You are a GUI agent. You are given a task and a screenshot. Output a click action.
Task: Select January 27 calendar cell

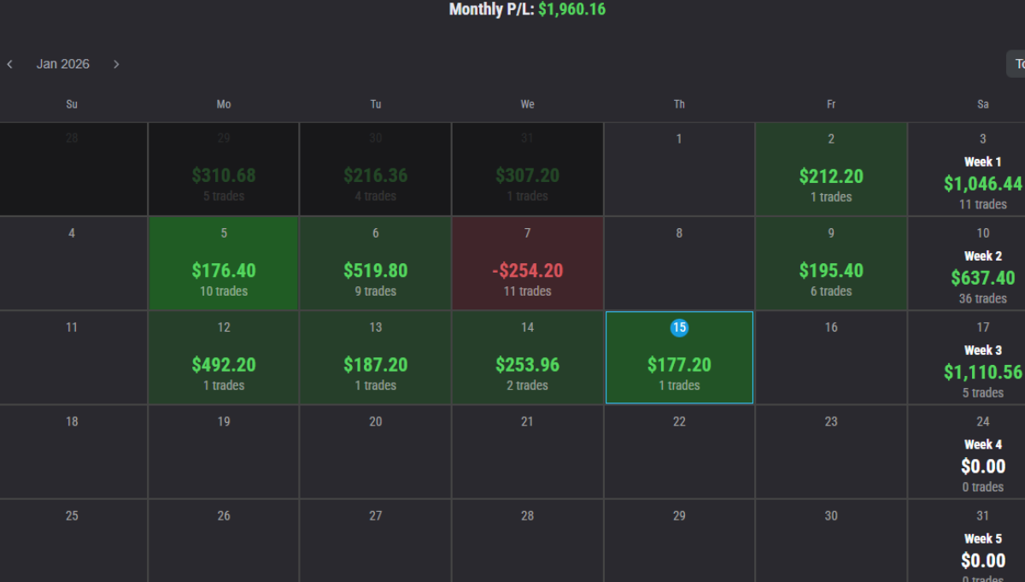pos(376,541)
